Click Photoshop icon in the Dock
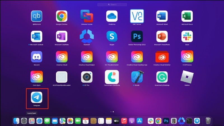Viewport: 224px width, 126px height. pos(166,121)
